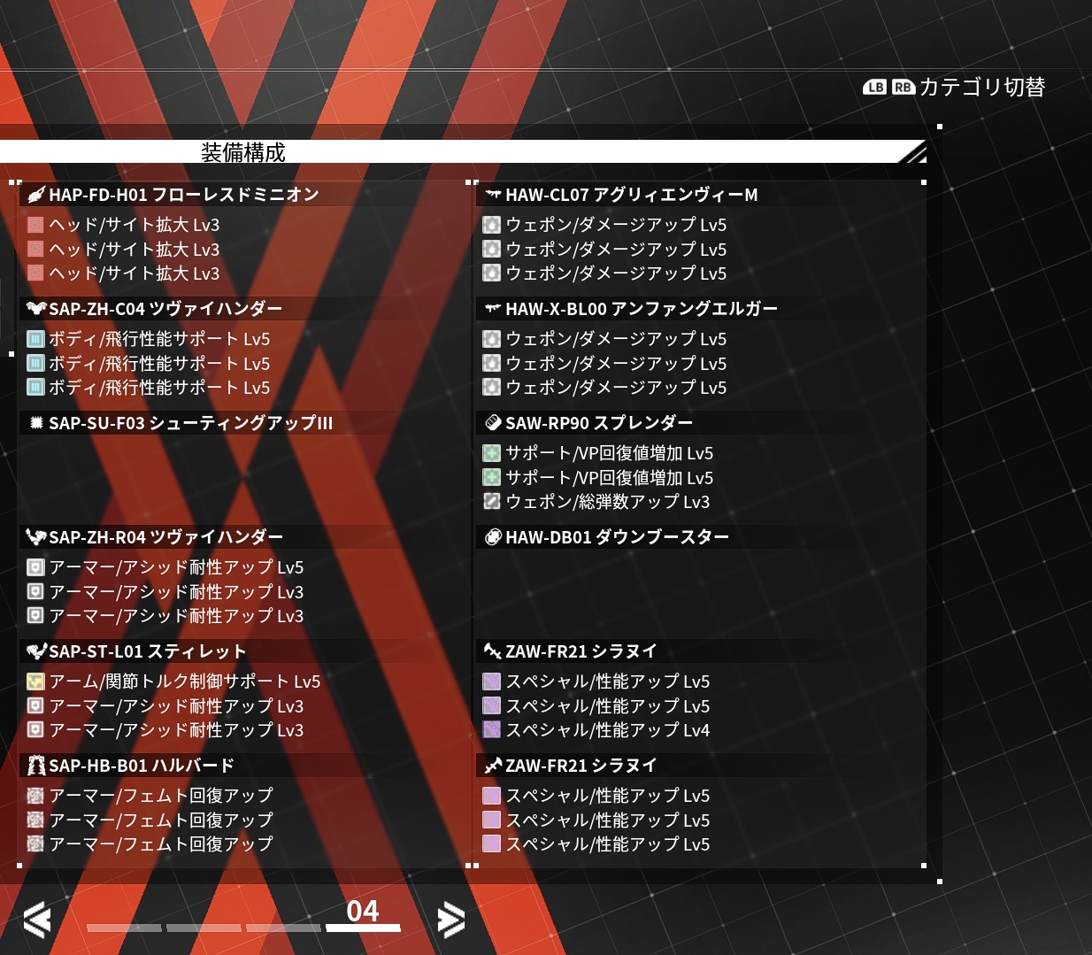1092x955 pixels.
Task: Select third ボディ/飛行性能サポート Lv5 row text
Action: 159,388
